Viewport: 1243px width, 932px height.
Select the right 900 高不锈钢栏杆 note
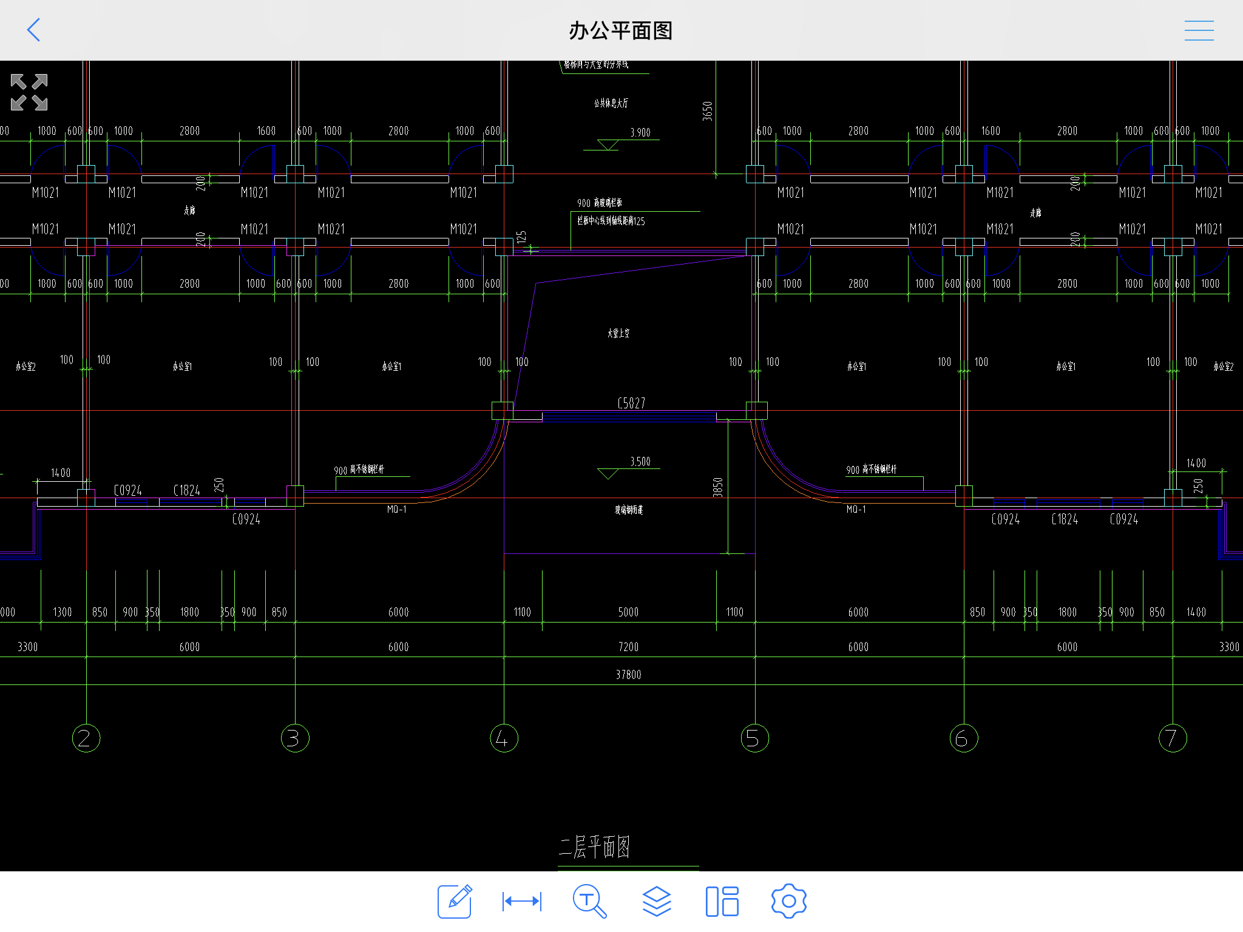click(x=871, y=470)
